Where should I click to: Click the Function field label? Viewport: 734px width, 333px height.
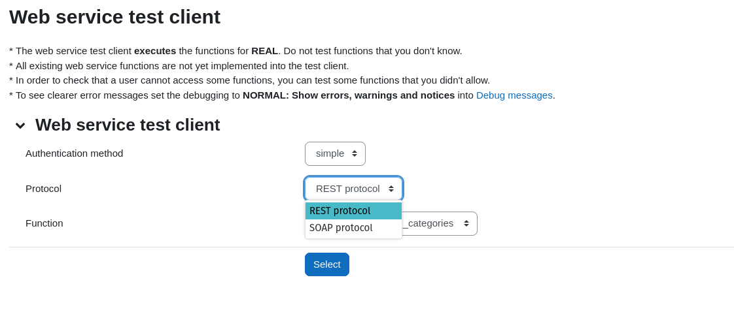pos(44,223)
